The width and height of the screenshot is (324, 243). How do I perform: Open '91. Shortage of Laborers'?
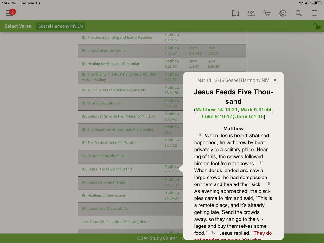(x=102, y=103)
